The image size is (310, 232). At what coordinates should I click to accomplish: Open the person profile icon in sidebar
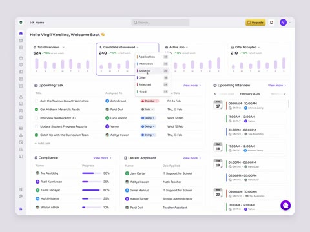[x=21, y=97]
